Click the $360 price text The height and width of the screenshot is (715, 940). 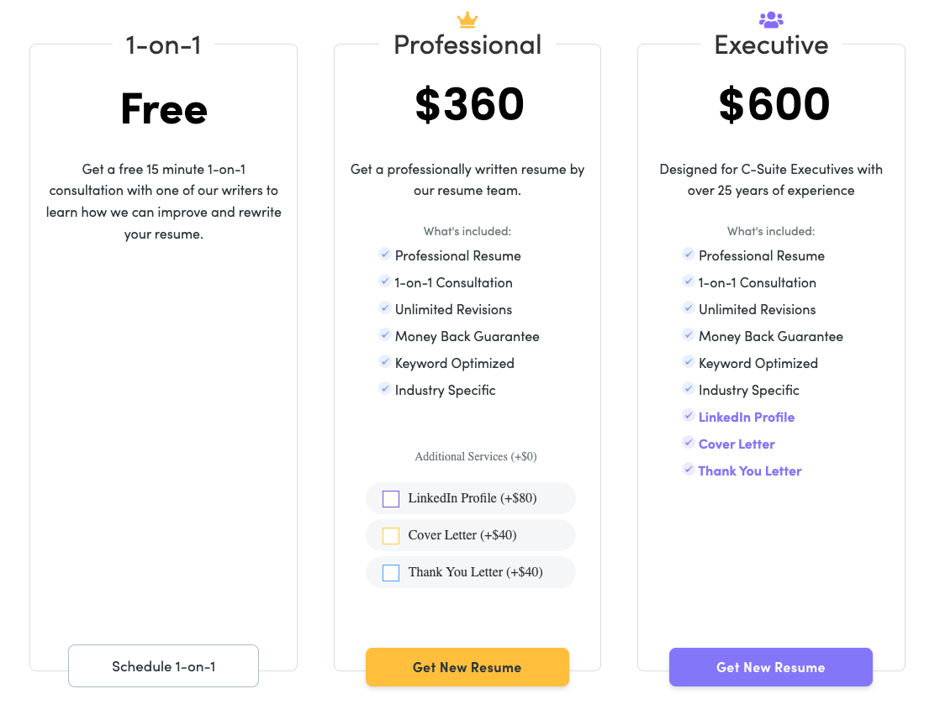tap(469, 104)
